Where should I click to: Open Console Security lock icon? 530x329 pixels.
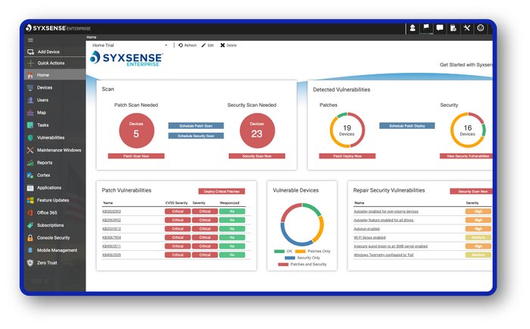point(30,238)
